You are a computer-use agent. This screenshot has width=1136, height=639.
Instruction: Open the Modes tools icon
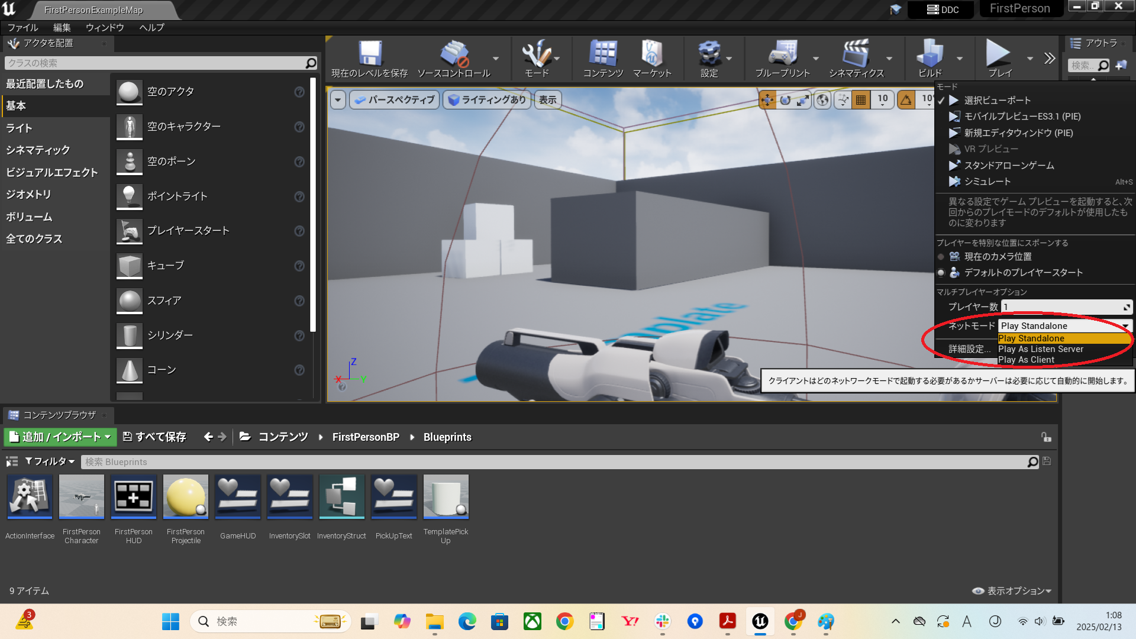tap(536, 53)
